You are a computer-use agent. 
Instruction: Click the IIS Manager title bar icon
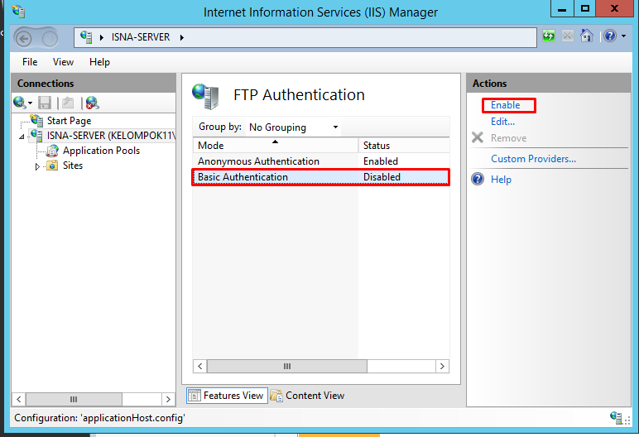[18, 11]
